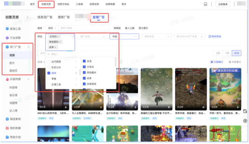Filter by 真人口播 quick tag
This screenshot has width=249, height=144.
130,28
